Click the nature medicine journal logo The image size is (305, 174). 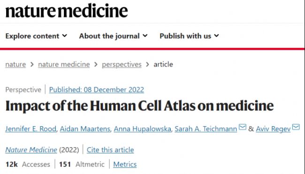coord(67,11)
